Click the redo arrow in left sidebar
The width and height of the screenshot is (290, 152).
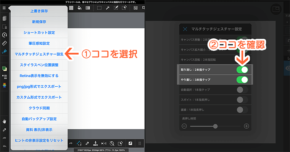(5, 138)
